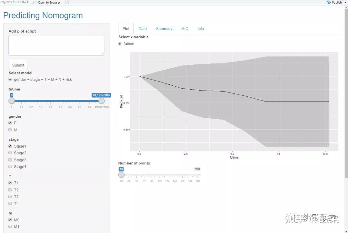Image resolution: width=348 pixels, height=233 pixels.
Task: Select futime as x-variable
Action: pyautogui.click(x=120, y=44)
